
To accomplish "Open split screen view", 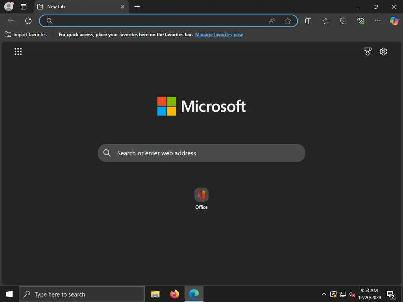I will [308, 21].
